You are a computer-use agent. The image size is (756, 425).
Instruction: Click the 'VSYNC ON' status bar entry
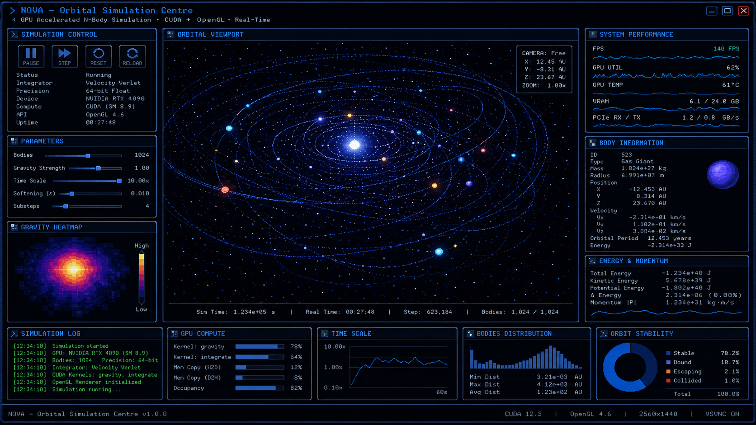tap(722, 414)
